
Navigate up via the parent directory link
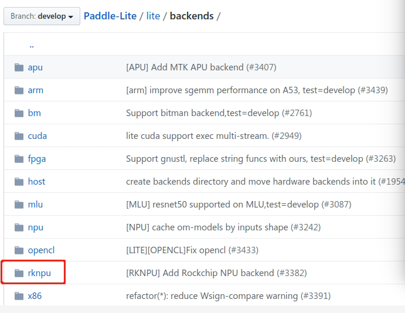pos(31,45)
